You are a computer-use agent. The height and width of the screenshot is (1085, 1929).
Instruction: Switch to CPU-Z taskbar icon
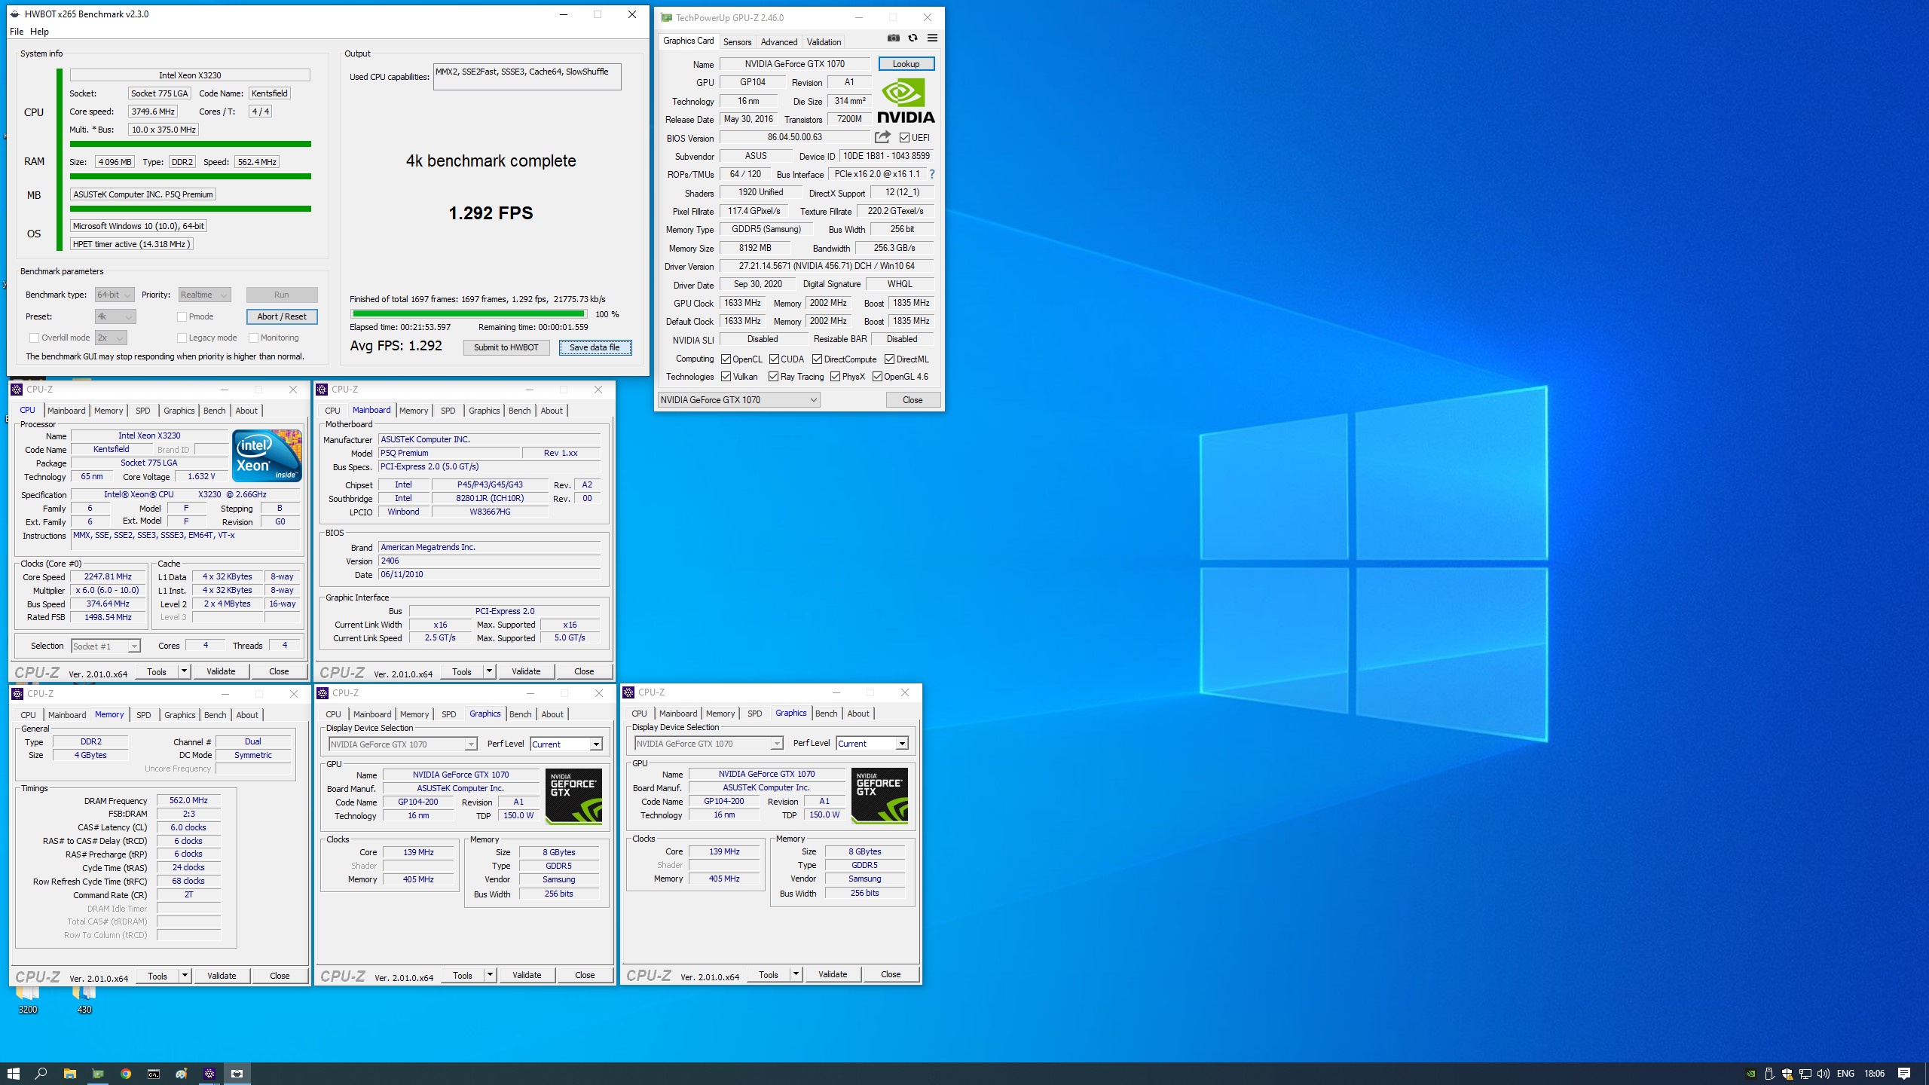pyautogui.click(x=209, y=1074)
